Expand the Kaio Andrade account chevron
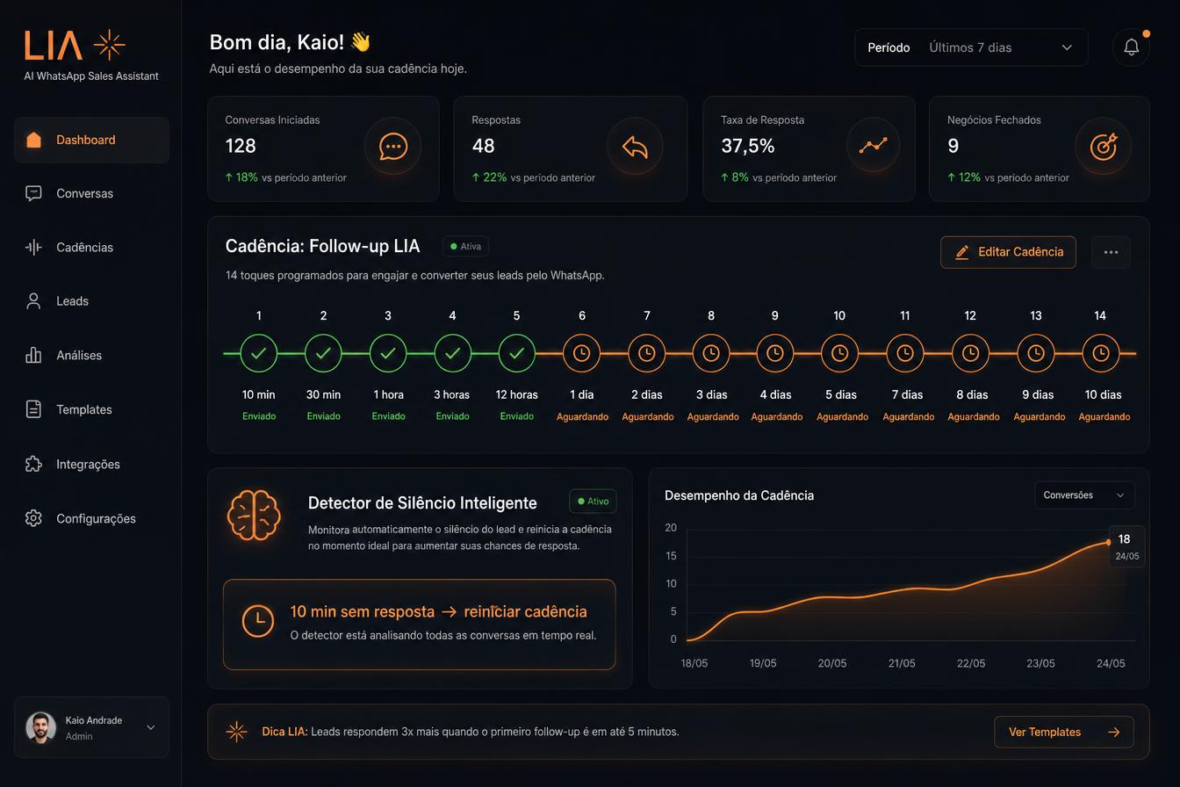 click(x=151, y=727)
